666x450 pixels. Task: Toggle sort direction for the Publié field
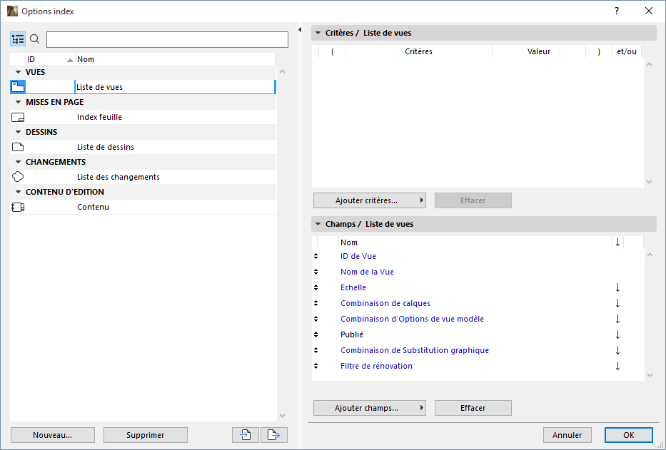pos(617,334)
